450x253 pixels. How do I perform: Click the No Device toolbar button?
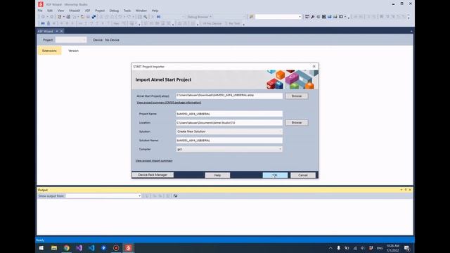[212, 23]
